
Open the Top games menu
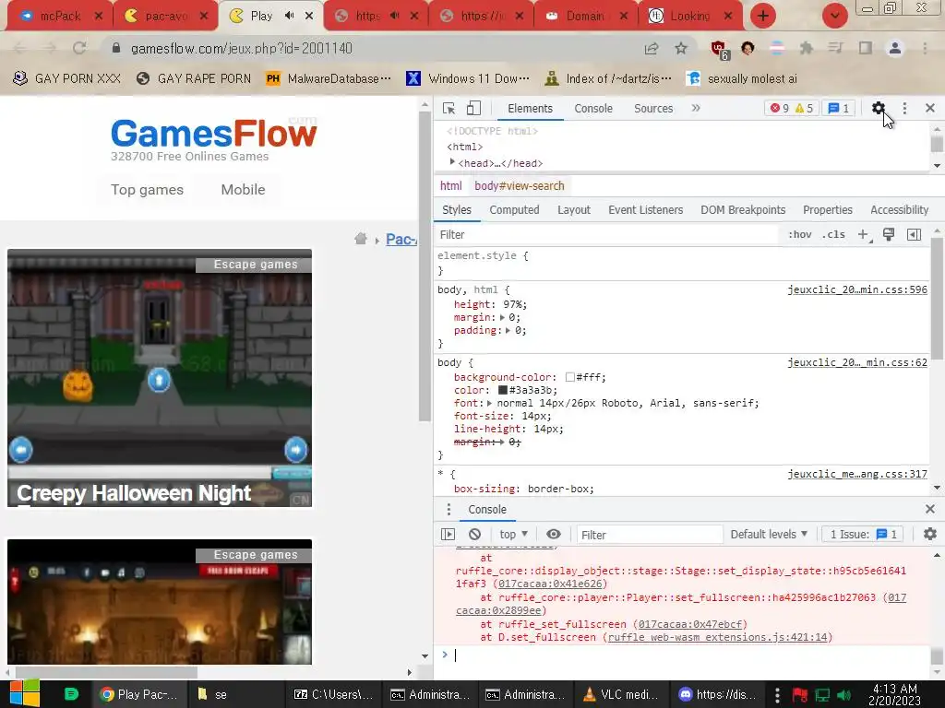click(147, 190)
